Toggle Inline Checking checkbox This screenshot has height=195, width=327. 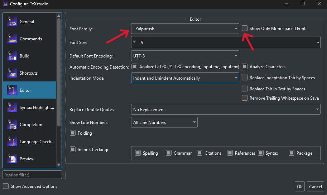[73, 149]
